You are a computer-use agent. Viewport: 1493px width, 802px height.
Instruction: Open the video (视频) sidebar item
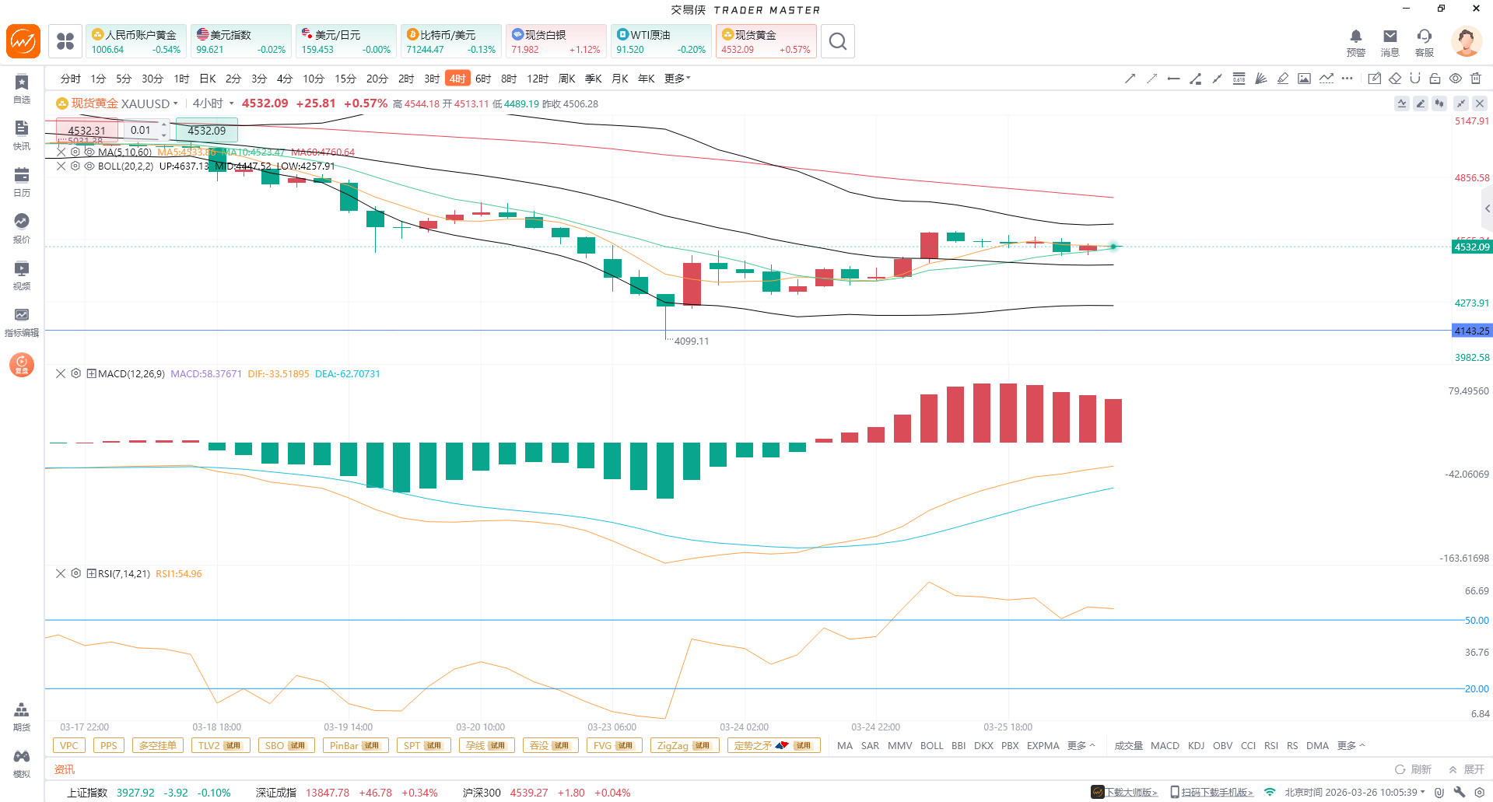pyautogui.click(x=22, y=275)
